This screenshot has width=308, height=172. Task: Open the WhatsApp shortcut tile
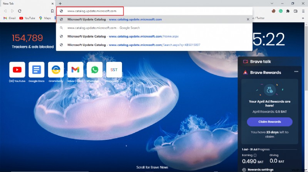pyautogui.click(x=94, y=70)
